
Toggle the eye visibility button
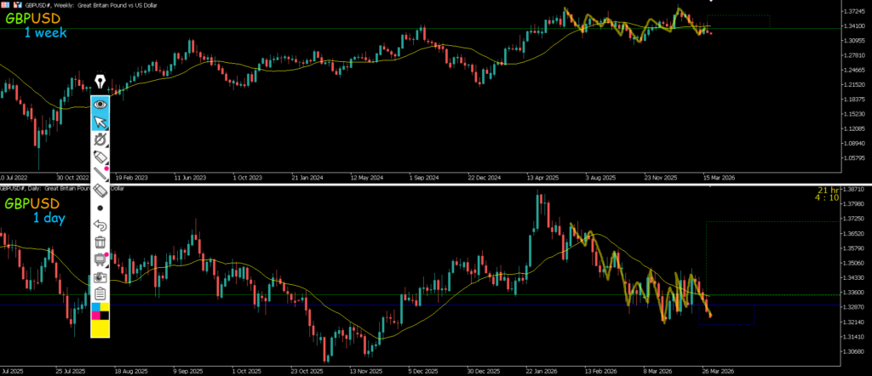100,104
